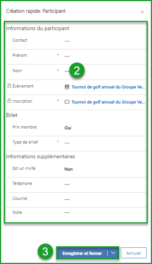
Task: Click the calendar icon beside Événement value
Action: [x=67, y=87]
